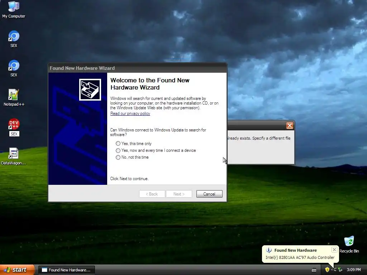This screenshot has width=367, height=275.
Task: Click the "already exists" message in background dialog
Action: [259, 138]
